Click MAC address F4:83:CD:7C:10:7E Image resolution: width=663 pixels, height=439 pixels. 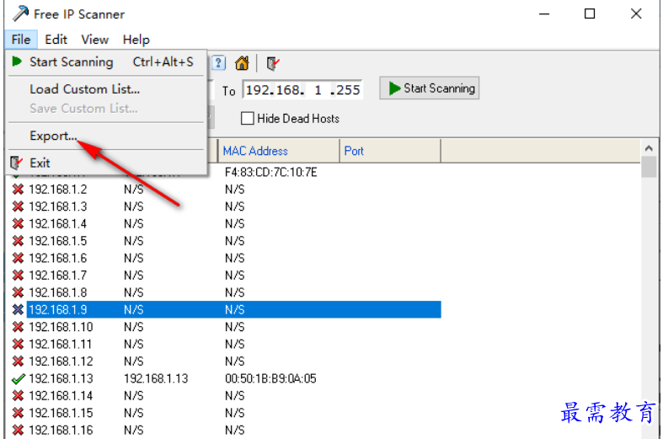[271, 173]
